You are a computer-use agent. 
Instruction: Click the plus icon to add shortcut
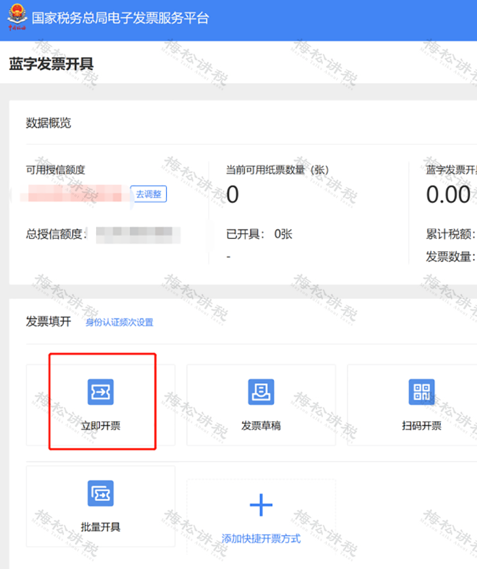pyautogui.click(x=261, y=505)
